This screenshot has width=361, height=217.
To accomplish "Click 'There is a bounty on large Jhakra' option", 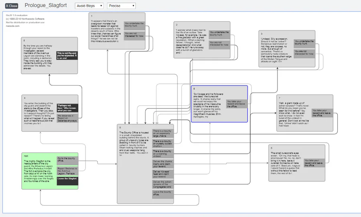I will (x=163, y=134).
